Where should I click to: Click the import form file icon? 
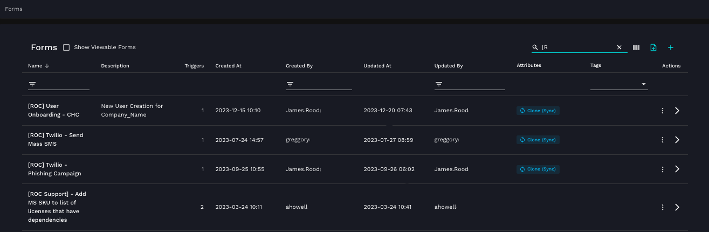653,47
